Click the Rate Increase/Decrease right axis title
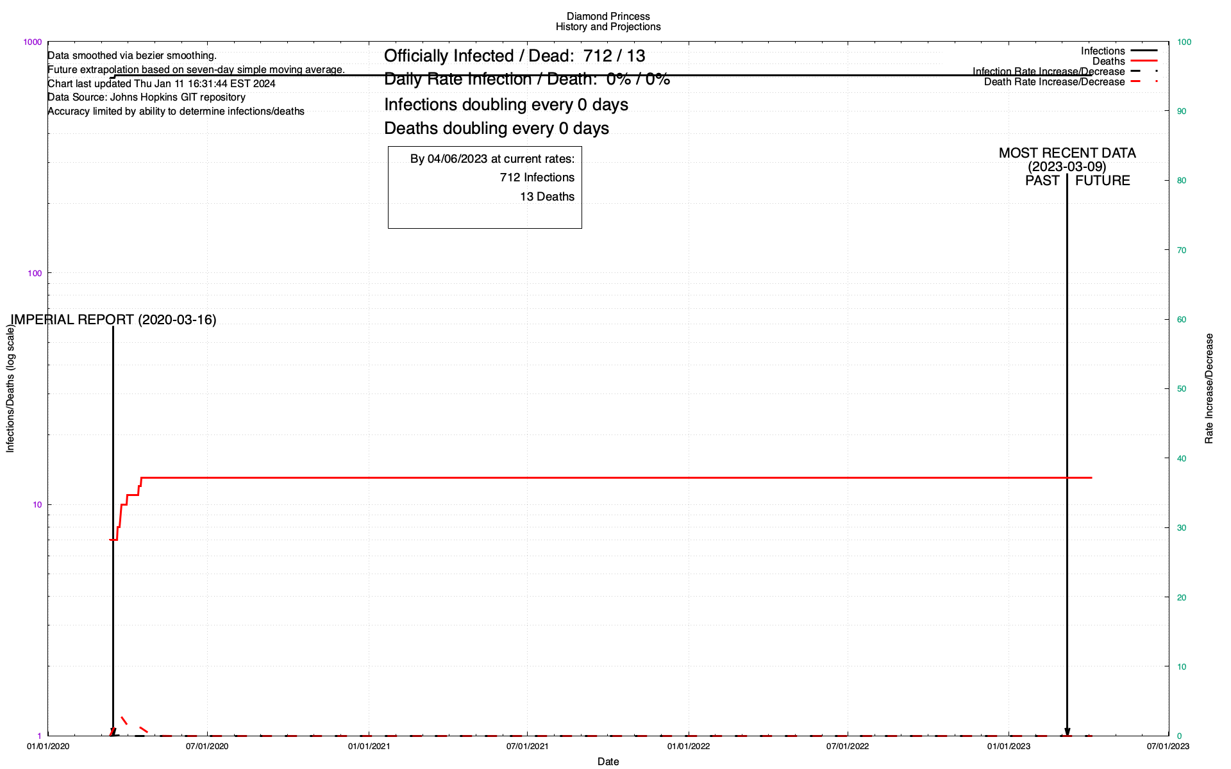The height and width of the screenshot is (769, 1231). tap(1209, 388)
